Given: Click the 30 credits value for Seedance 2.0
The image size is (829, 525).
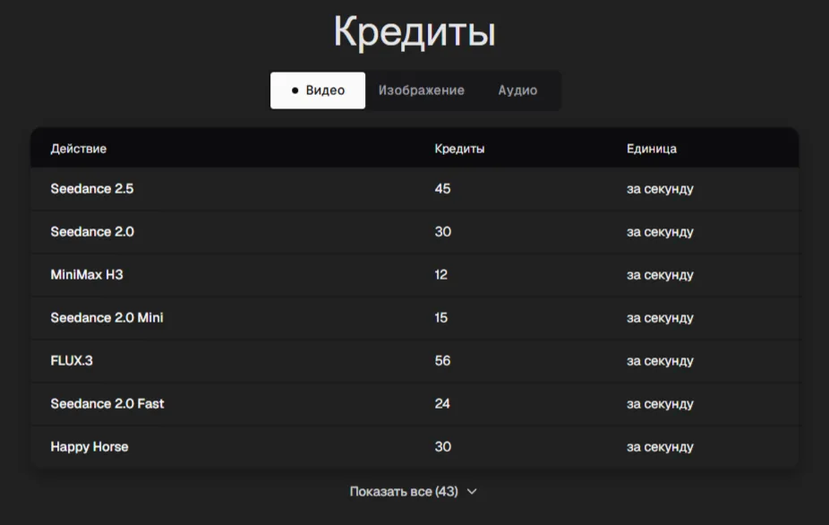Looking at the screenshot, I should (x=443, y=232).
